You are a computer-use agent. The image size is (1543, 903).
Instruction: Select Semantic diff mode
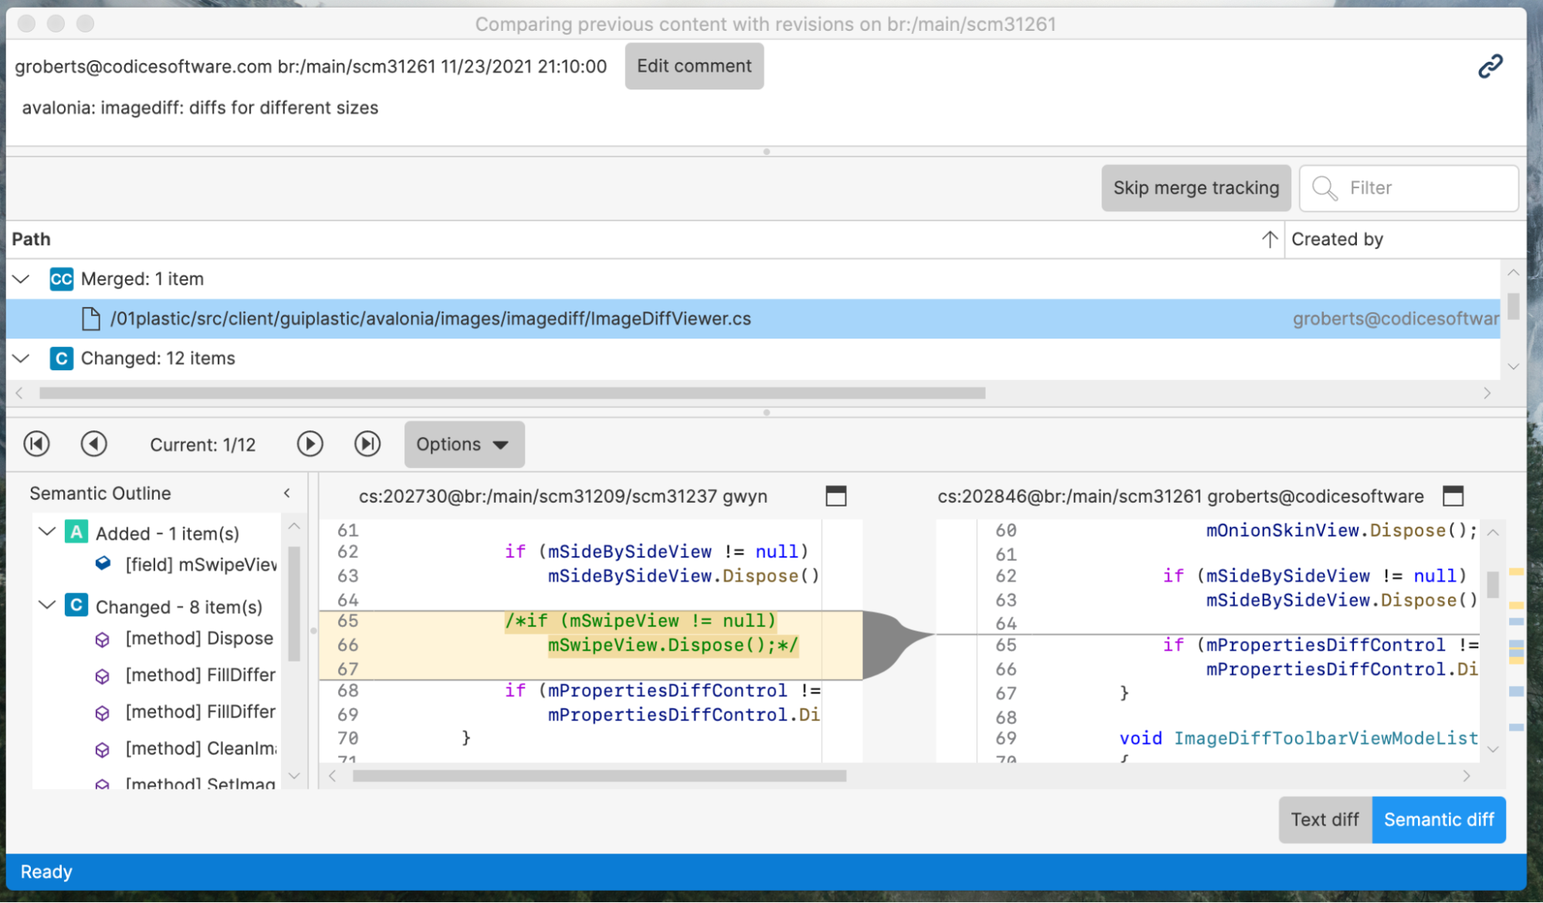click(x=1439, y=820)
